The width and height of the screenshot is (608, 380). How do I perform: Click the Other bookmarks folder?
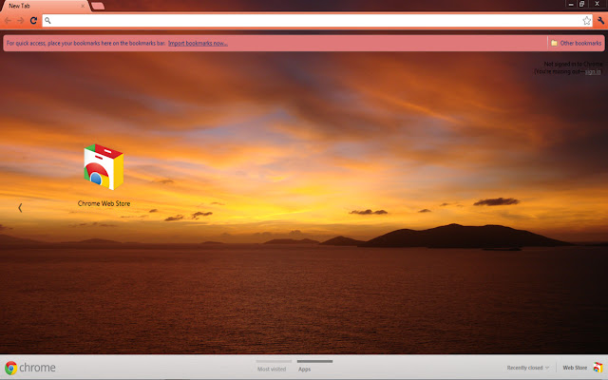tap(576, 43)
